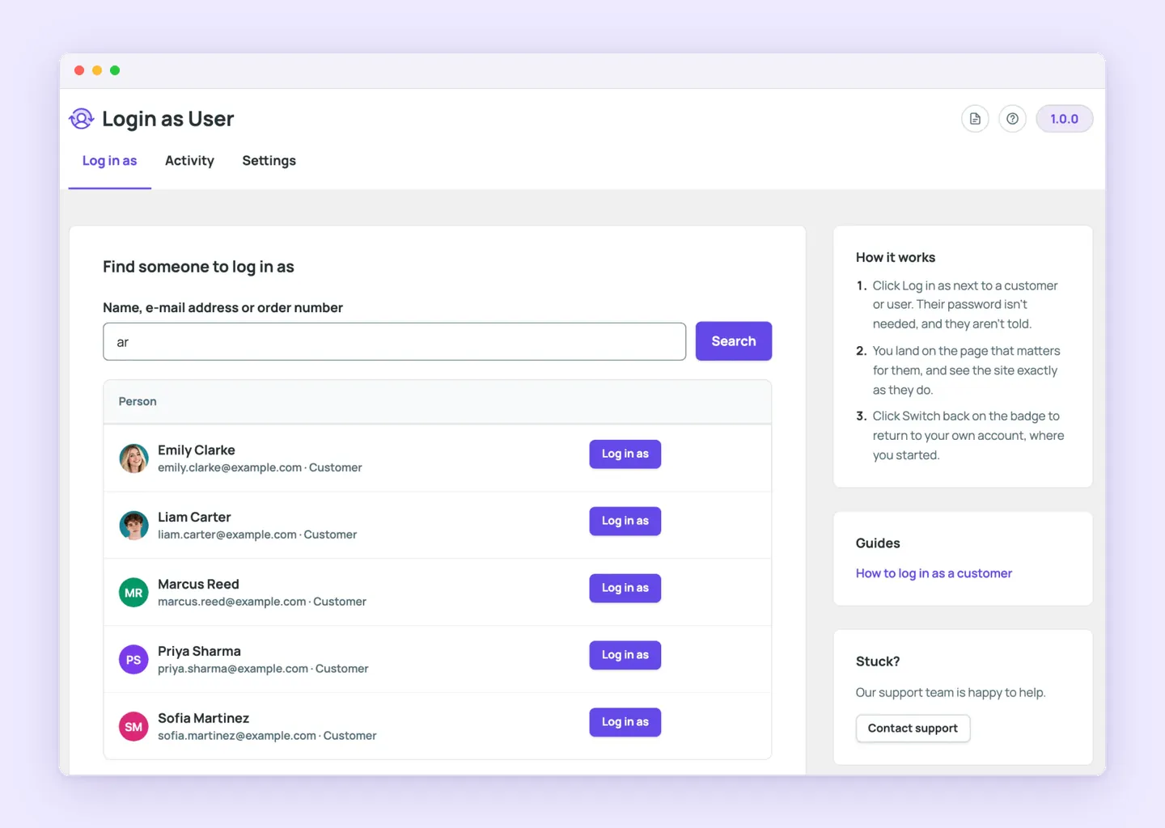1165x828 pixels.
Task: Click the Stuck? heading
Action: (x=878, y=661)
